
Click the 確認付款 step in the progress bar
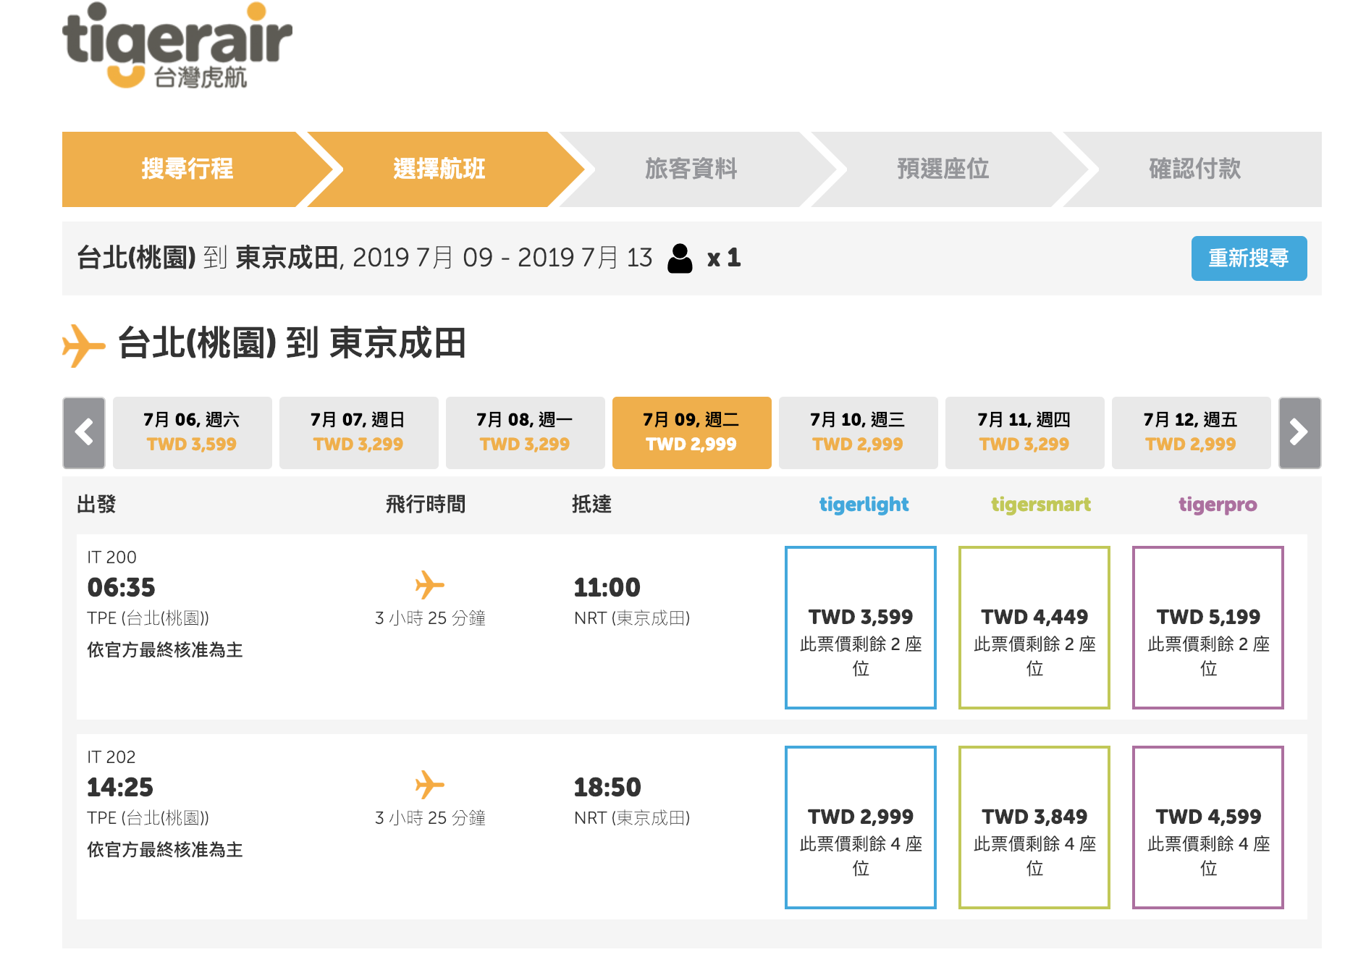coord(1194,169)
